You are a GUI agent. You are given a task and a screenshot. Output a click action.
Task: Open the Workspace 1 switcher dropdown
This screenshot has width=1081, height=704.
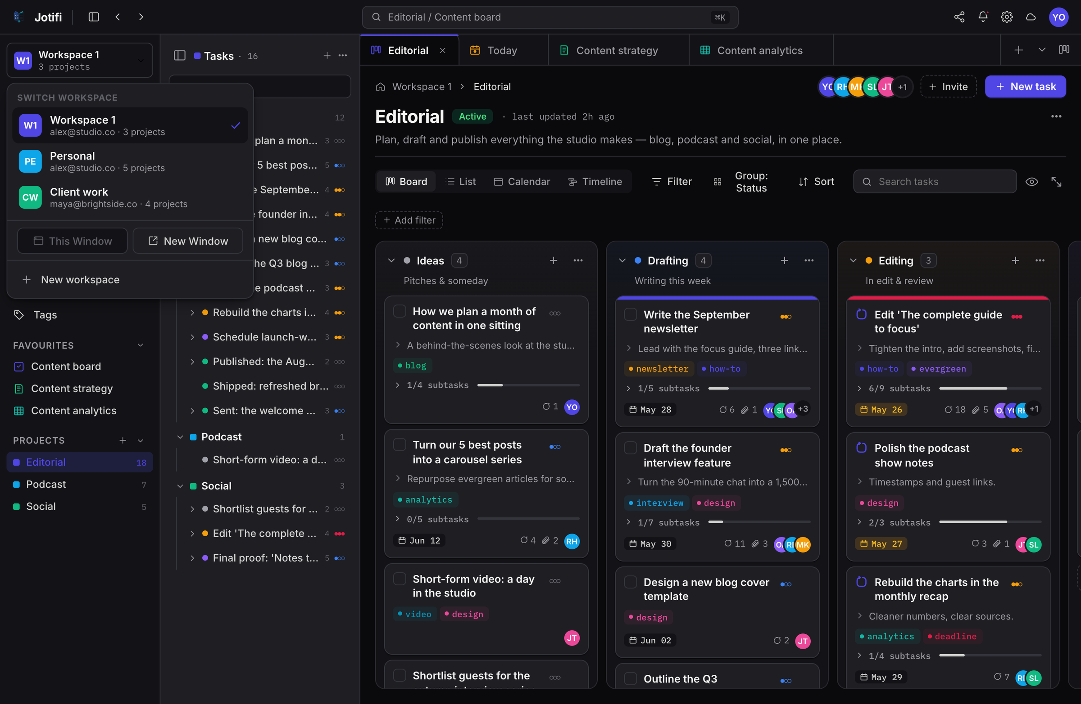coord(80,60)
